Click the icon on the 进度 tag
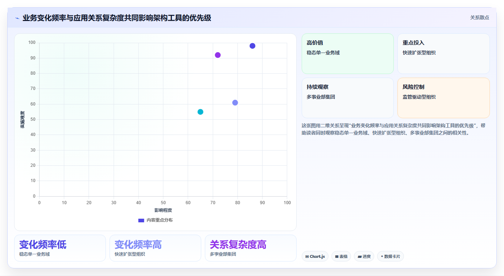The image size is (504, 276). (x=359, y=256)
